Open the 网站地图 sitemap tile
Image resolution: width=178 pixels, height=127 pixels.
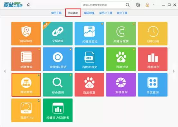click(x=26, y=85)
